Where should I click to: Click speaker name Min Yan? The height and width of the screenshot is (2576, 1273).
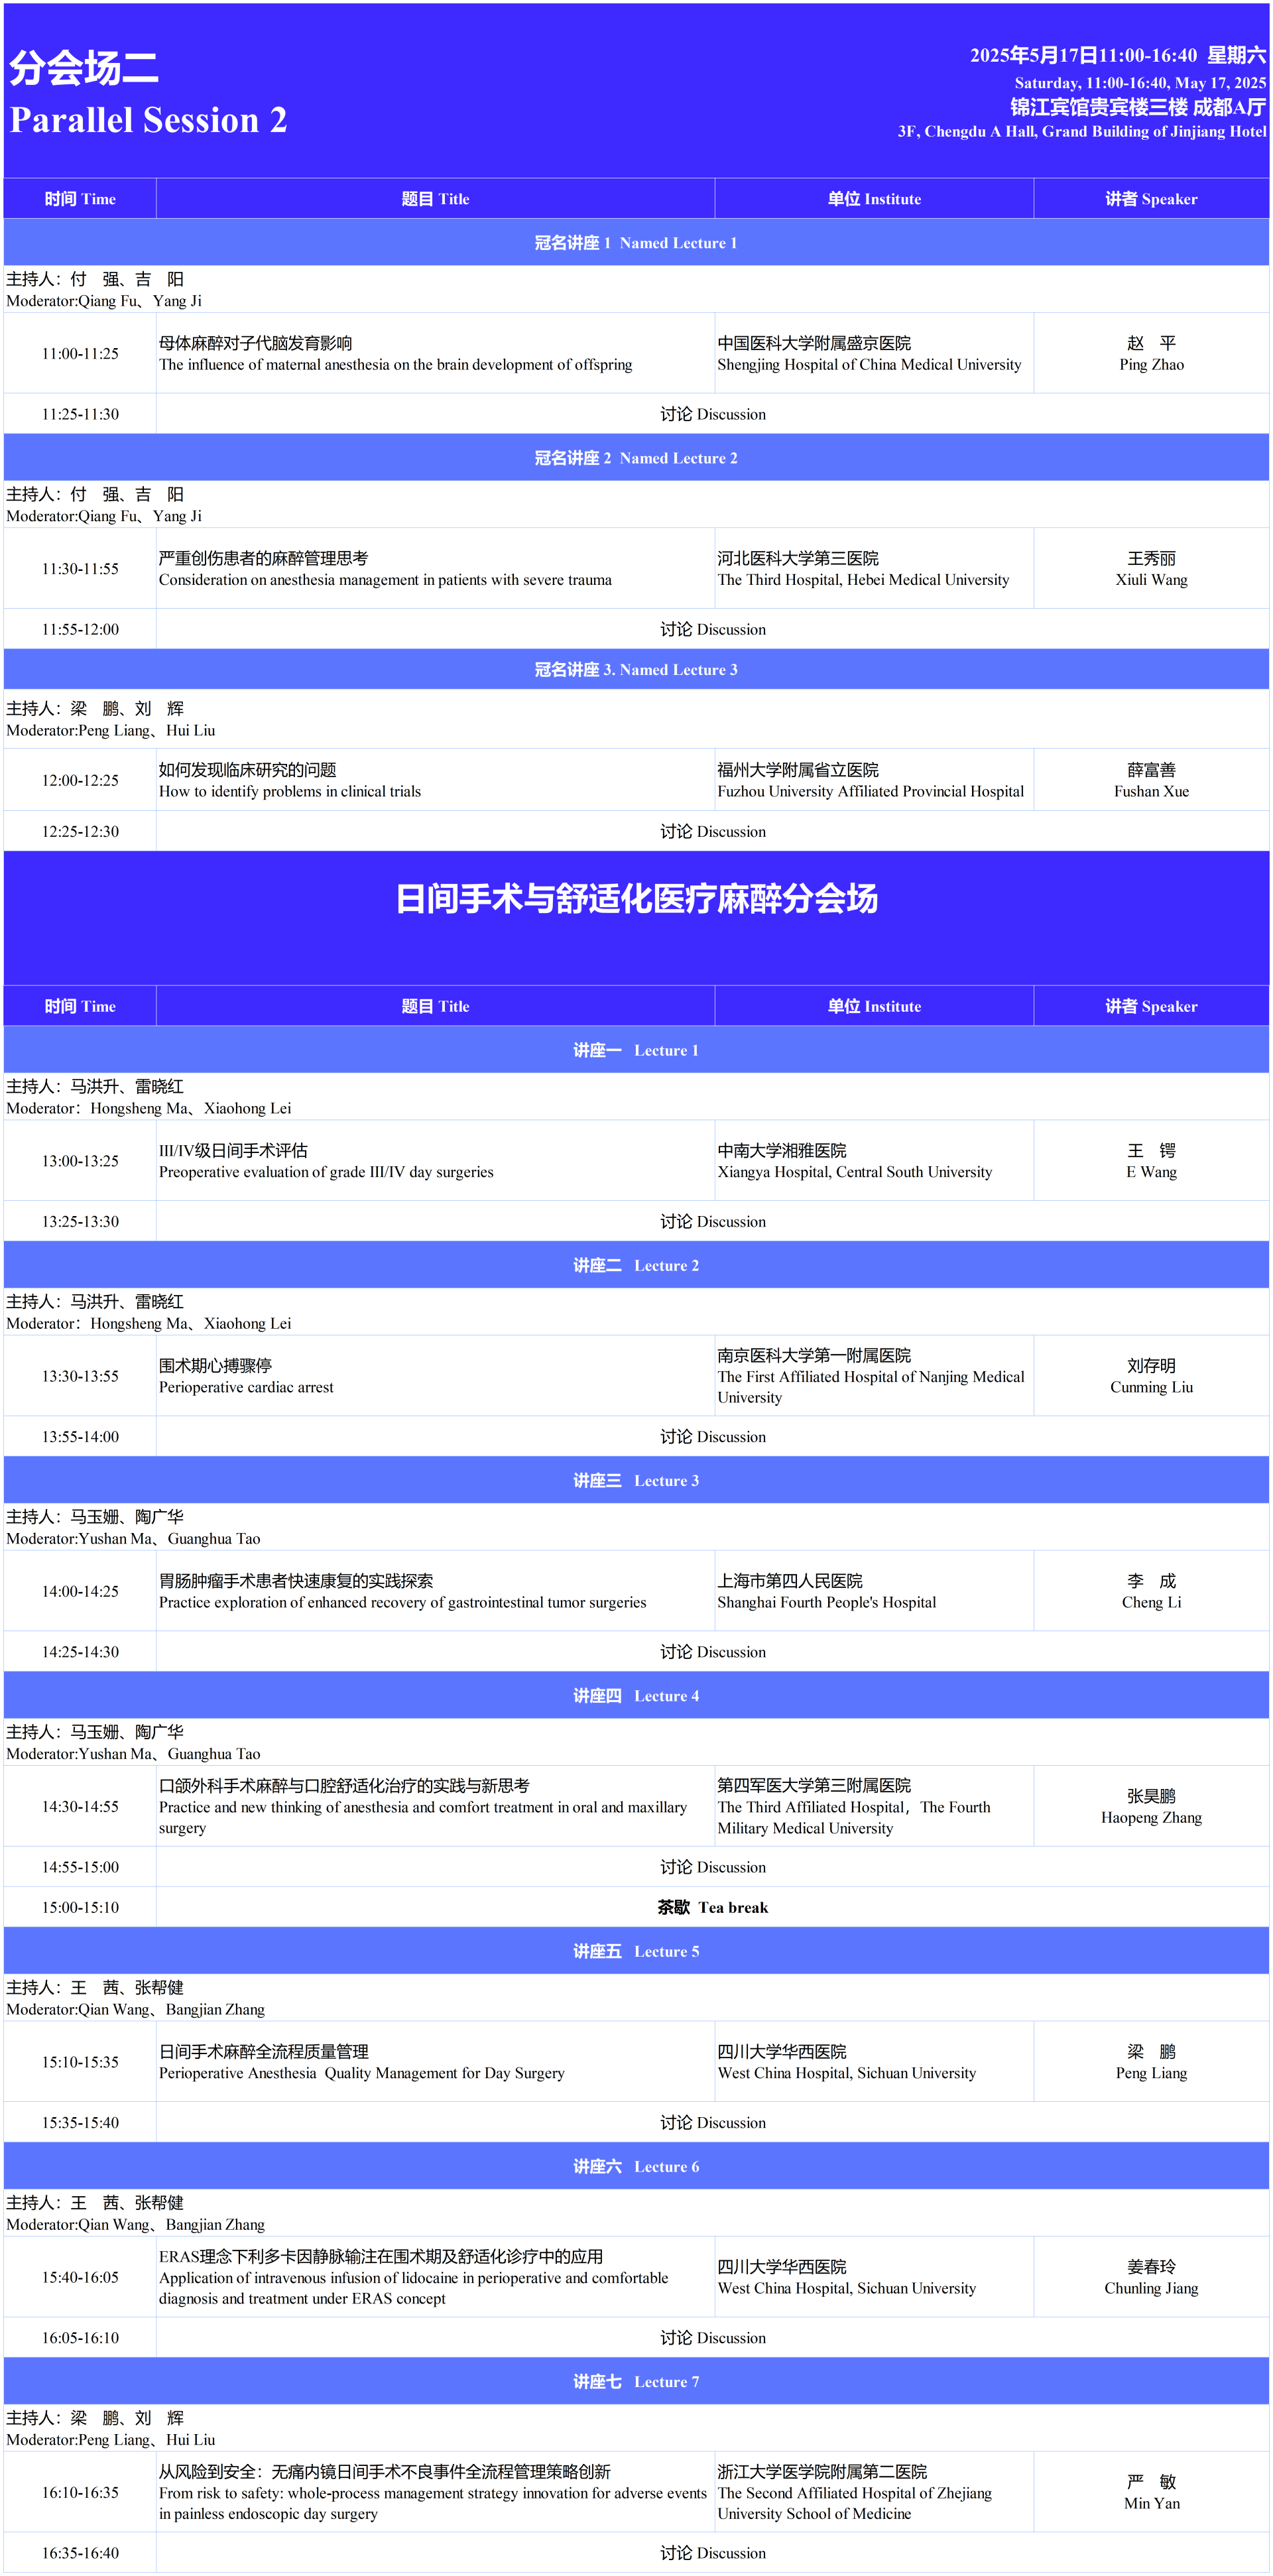[1151, 2503]
